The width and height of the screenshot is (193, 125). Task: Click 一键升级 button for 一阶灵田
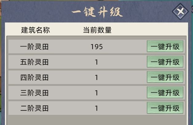(165, 46)
